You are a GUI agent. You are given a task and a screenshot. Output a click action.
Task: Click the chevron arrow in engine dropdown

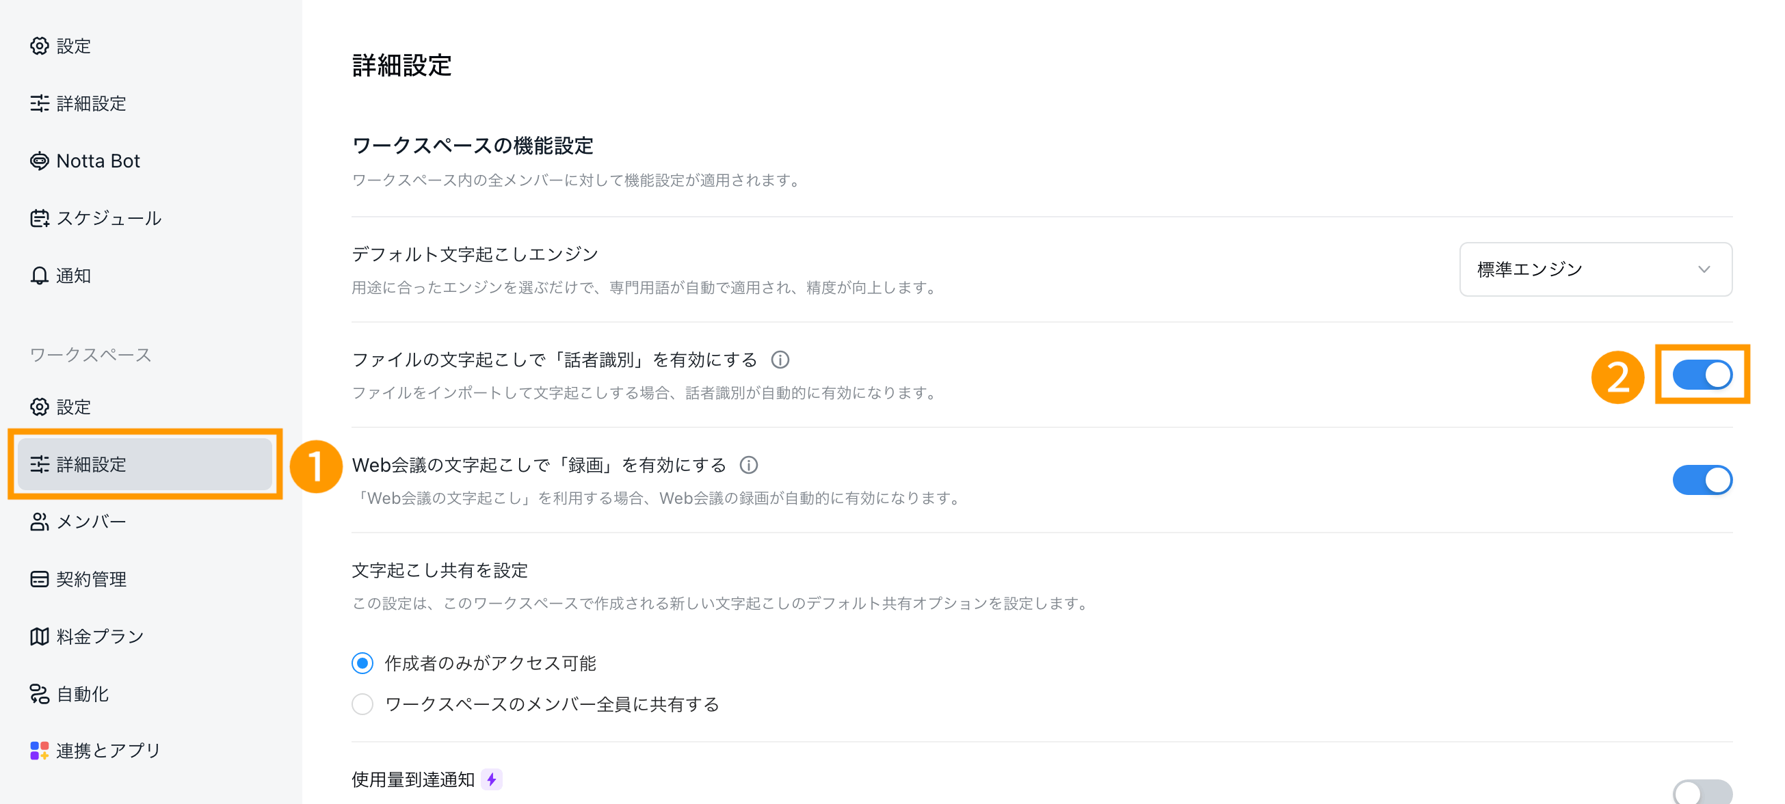tap(1704, 269)
